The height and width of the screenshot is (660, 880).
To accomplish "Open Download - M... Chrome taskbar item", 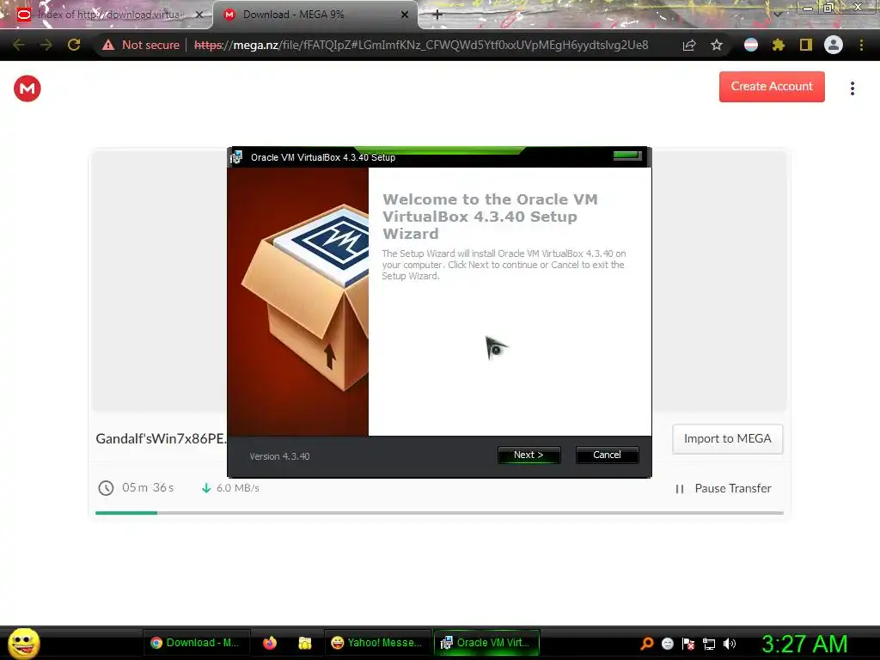I will point(195,643).
